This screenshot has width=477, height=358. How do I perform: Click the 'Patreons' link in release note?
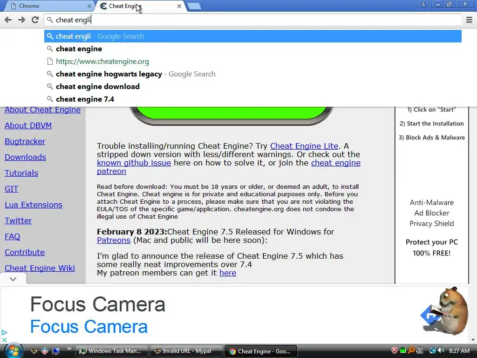coord(114,240)
